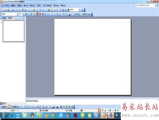
Task: Toggle Align Right button
Action: pos(43,14)
